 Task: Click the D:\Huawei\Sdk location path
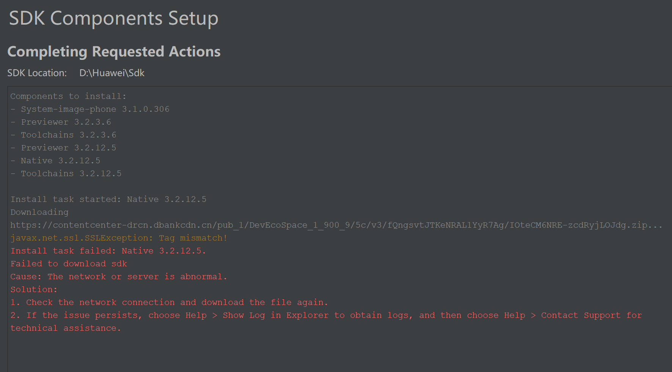pyautogui.click(x=112, y=73)
